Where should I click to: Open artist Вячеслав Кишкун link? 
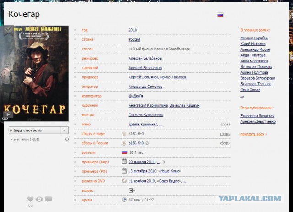[184, 105]
